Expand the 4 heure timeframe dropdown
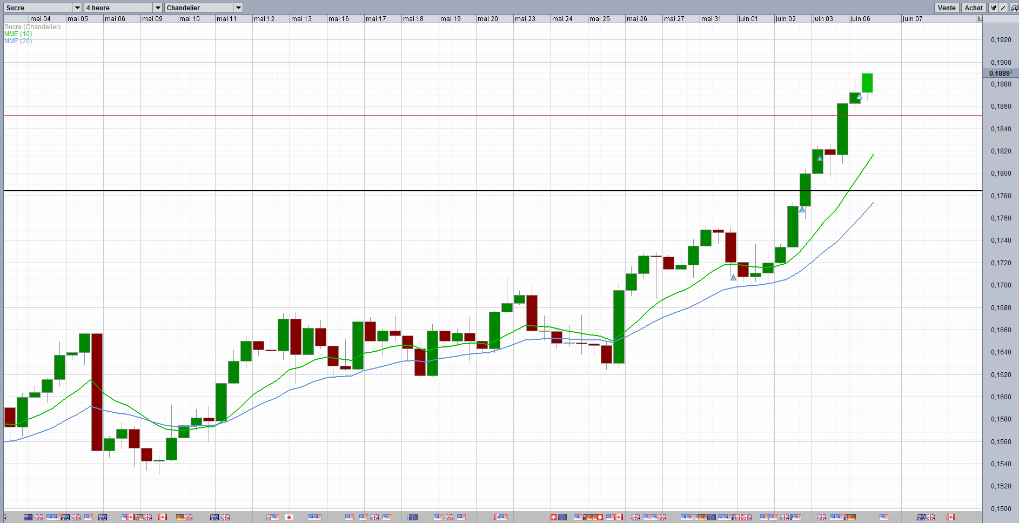This screenshot has width=1019, height=523. pyautogui.click(x=158, y=8)
